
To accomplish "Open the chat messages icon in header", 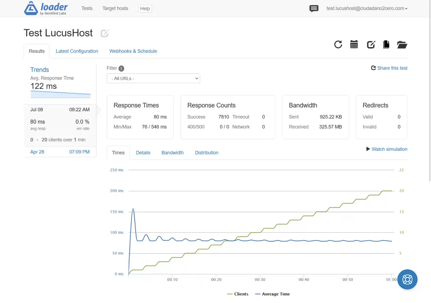I will (314, 9).
